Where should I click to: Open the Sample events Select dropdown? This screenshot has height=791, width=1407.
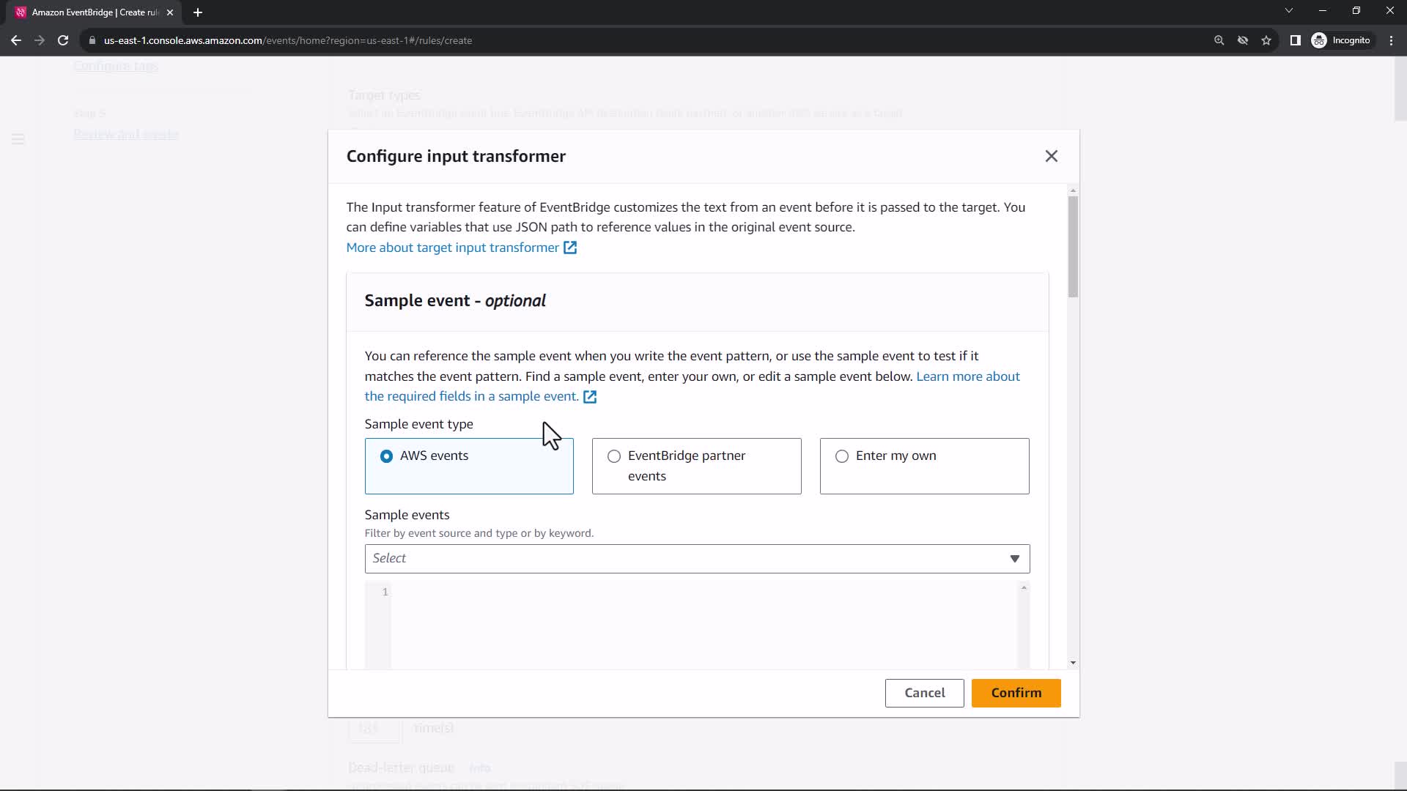(x=696, y=559)
